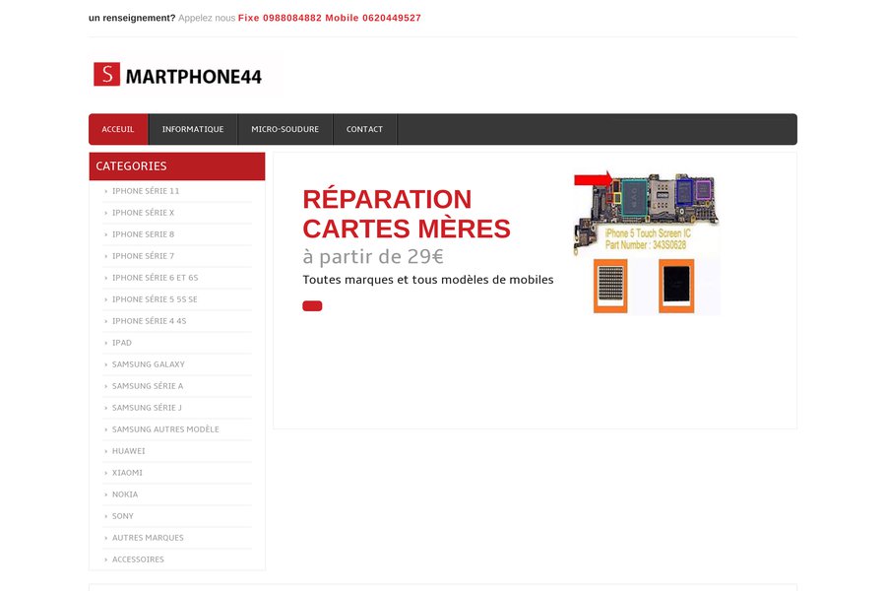Viewport: 886px width, 591px height.
Task: Choose IPHONE SÉRIE 6 ET 6S
Action: (155, 278)
